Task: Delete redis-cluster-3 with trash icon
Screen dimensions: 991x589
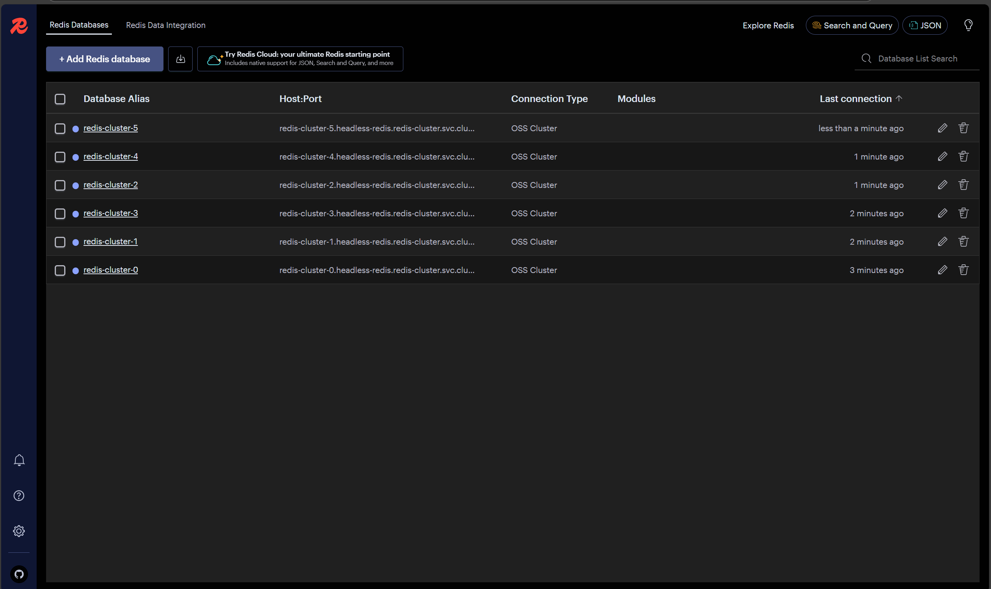Action: pos(964,213)
